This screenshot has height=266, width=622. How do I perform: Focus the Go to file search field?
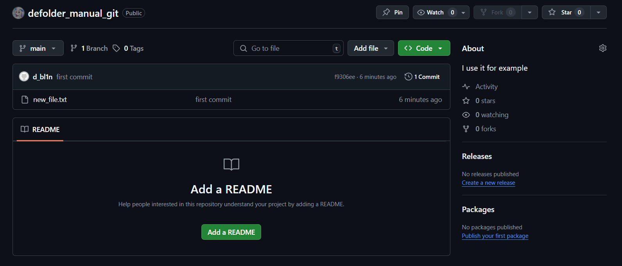289,48
